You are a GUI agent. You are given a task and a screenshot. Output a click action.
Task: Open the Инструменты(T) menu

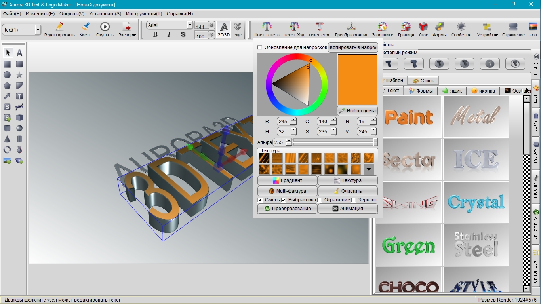point(144,14)
